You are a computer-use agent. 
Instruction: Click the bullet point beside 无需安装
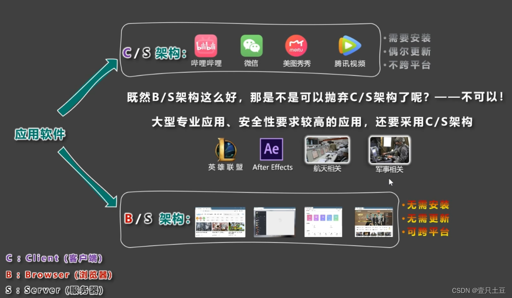pyautogui.click(x=403, y=204)
